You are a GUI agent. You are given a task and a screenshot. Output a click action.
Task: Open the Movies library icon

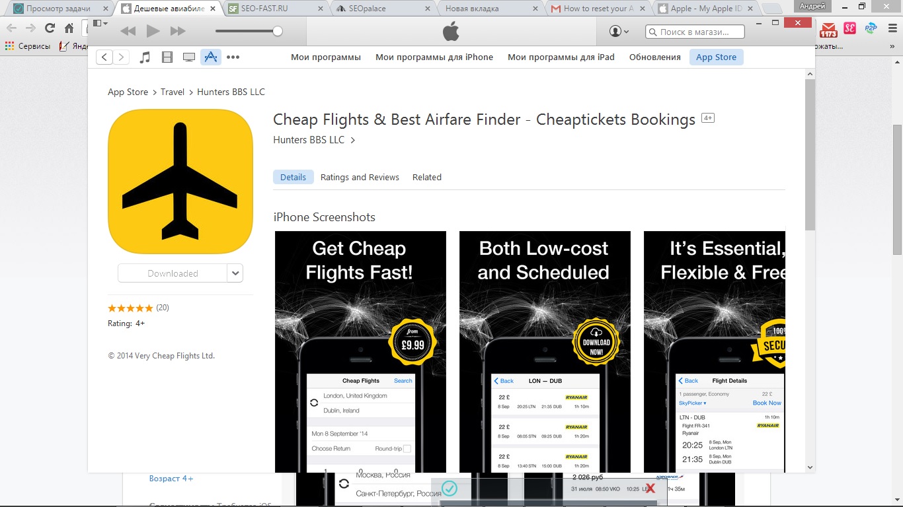click(167, 57)
